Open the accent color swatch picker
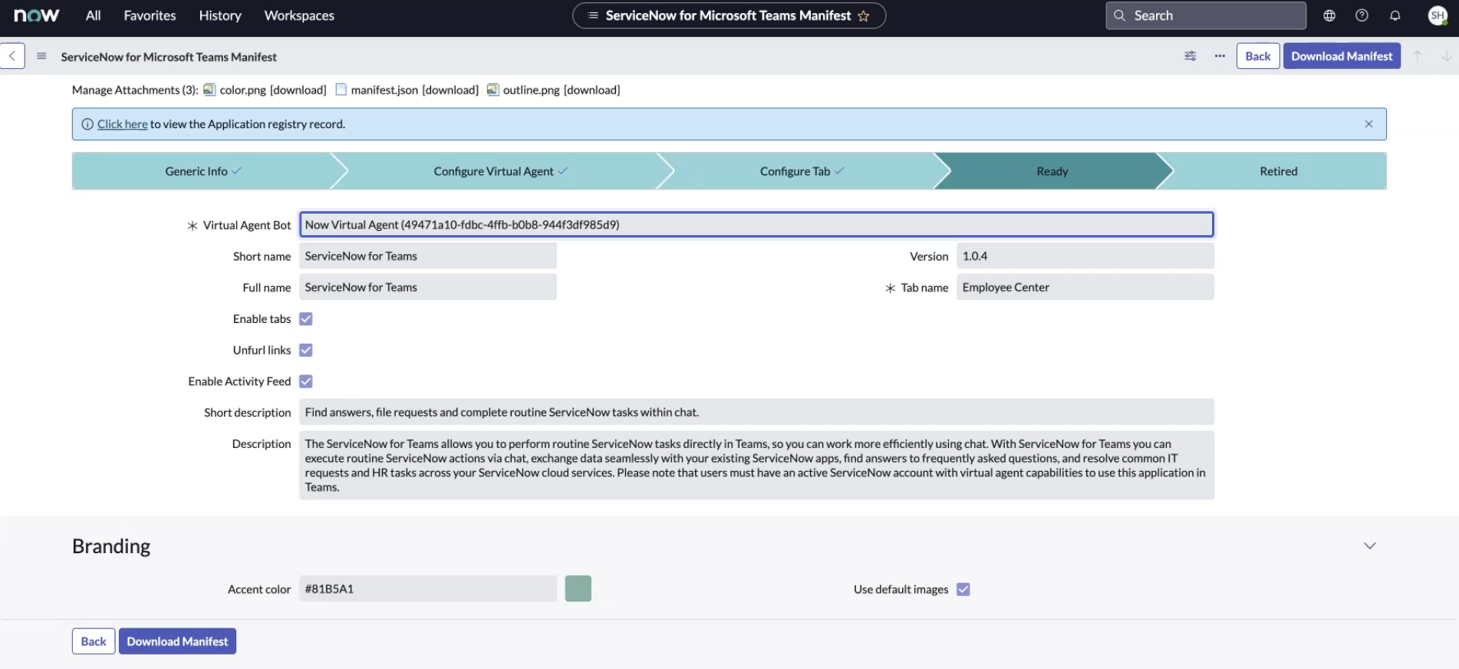 point(578,588)
